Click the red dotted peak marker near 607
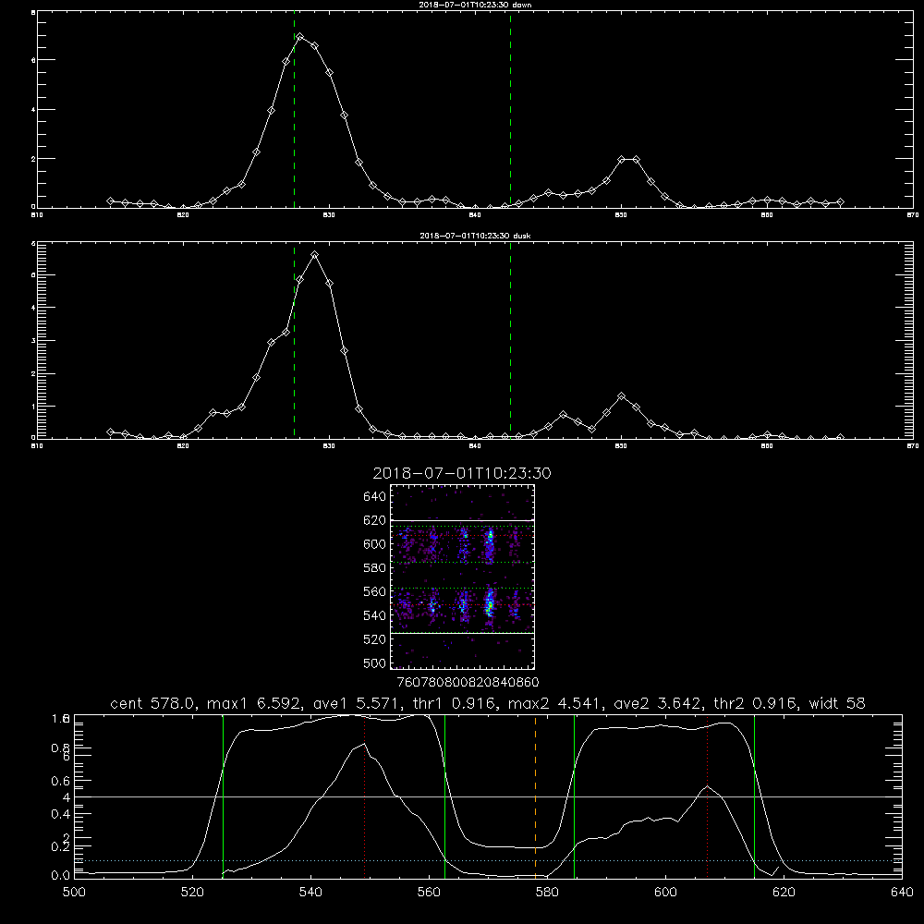The height and width of the screenshot is (924, 924). (707, 798)
